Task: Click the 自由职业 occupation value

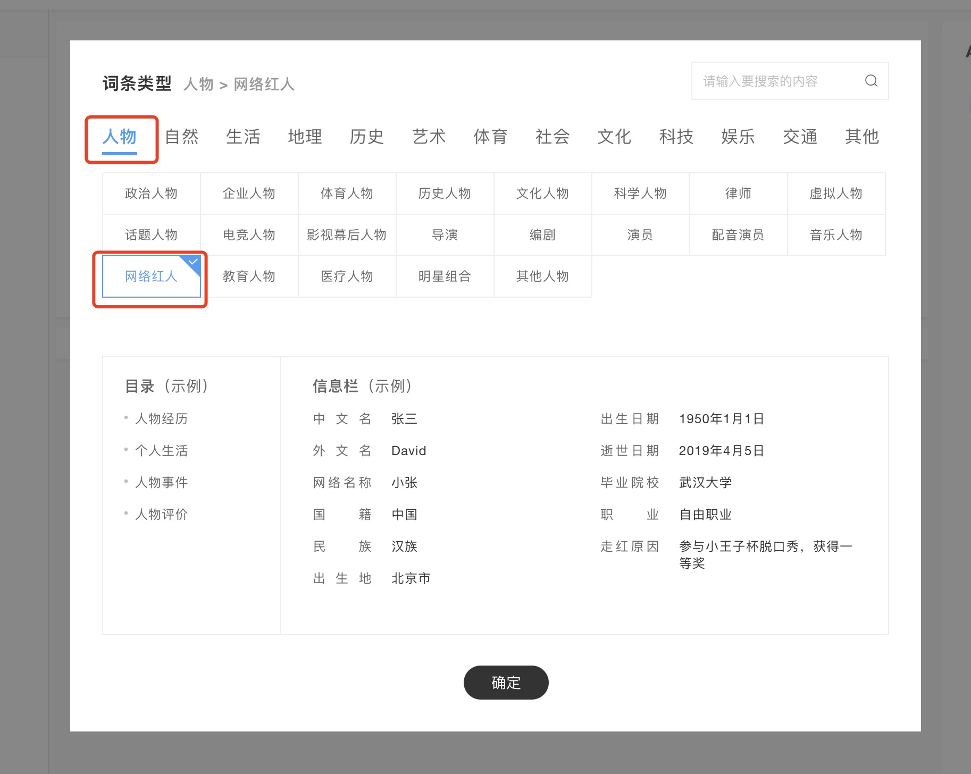Action: [706, 515]
